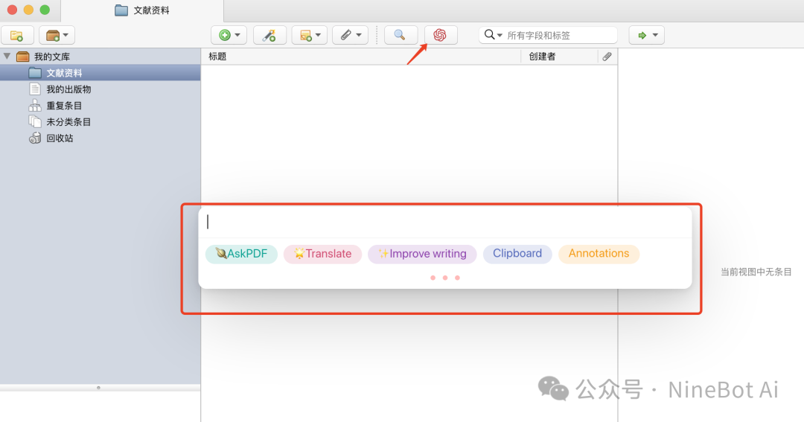Sort by the 标题 column header
Image resolution: width=804 pixels, height=422 pixels.
[x=361, y=57]
